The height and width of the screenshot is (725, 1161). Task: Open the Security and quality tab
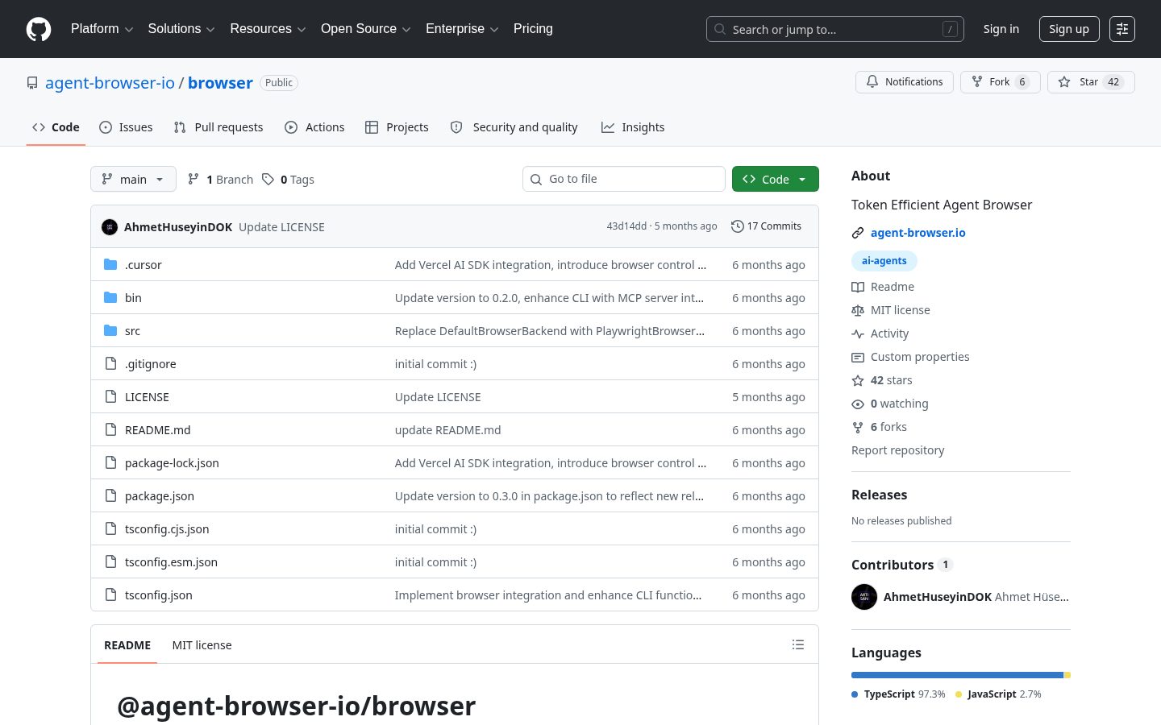pos(514,127)
